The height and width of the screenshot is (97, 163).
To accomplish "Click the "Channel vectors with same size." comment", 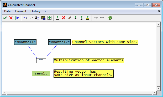I will pyautogui.click(x=105, y=42).
